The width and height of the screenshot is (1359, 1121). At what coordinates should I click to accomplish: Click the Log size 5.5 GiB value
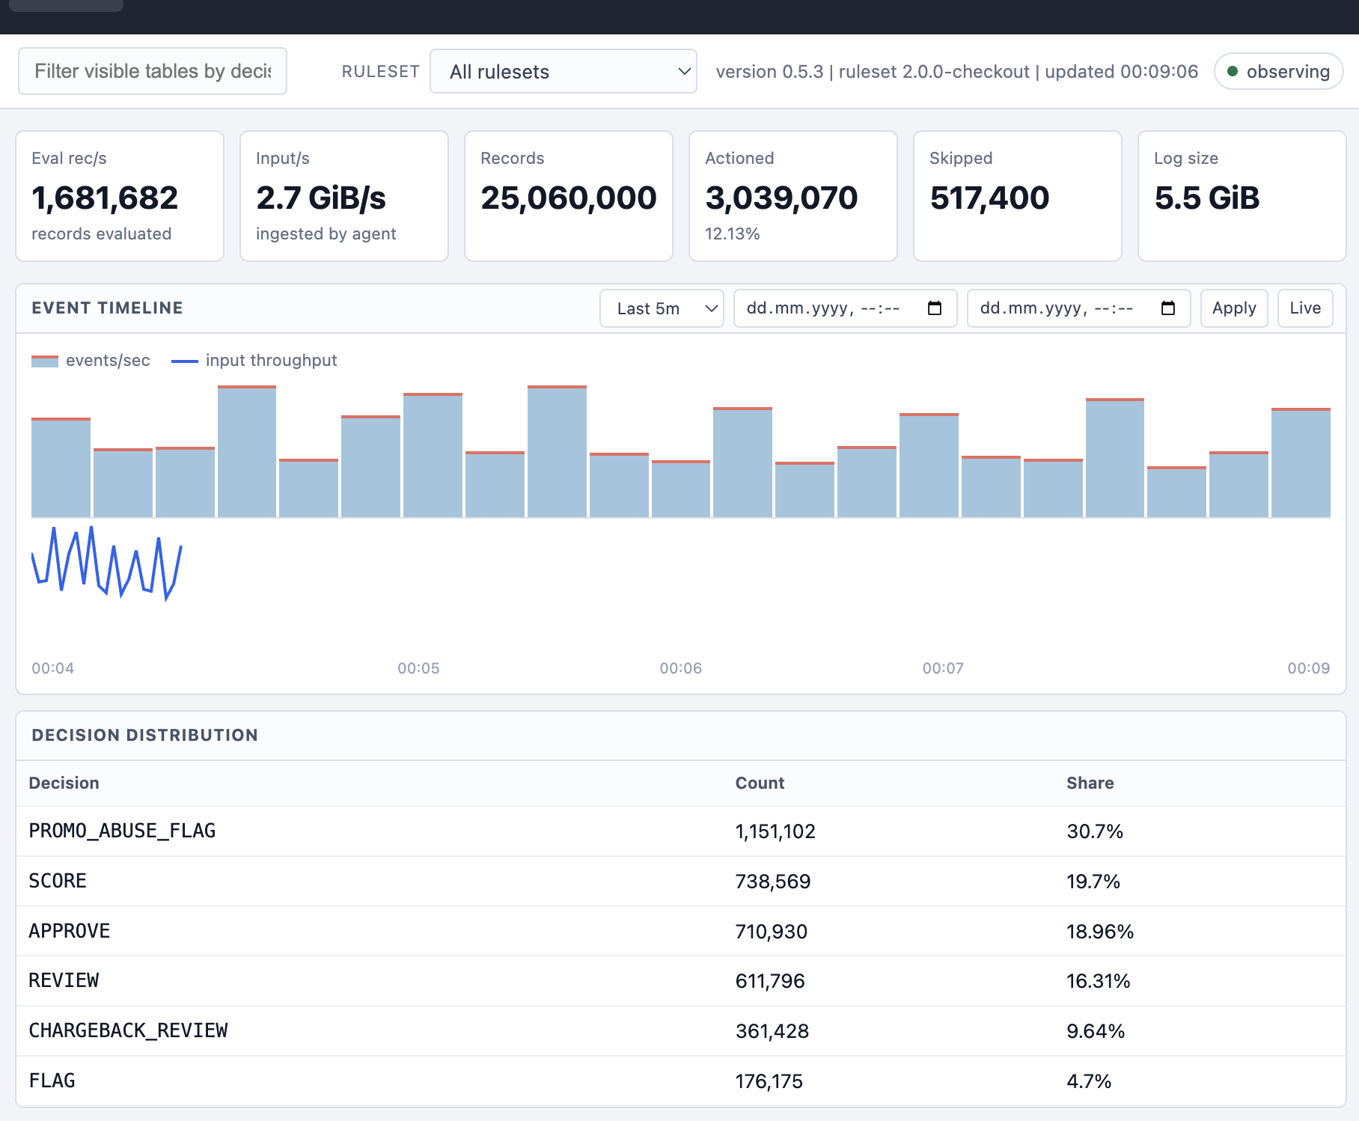point(1207,198)
